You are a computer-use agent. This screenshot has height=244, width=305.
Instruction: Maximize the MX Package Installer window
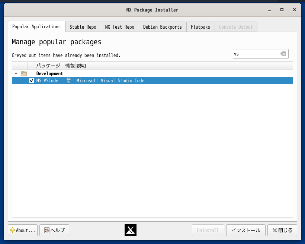click(x=282, y=10)
